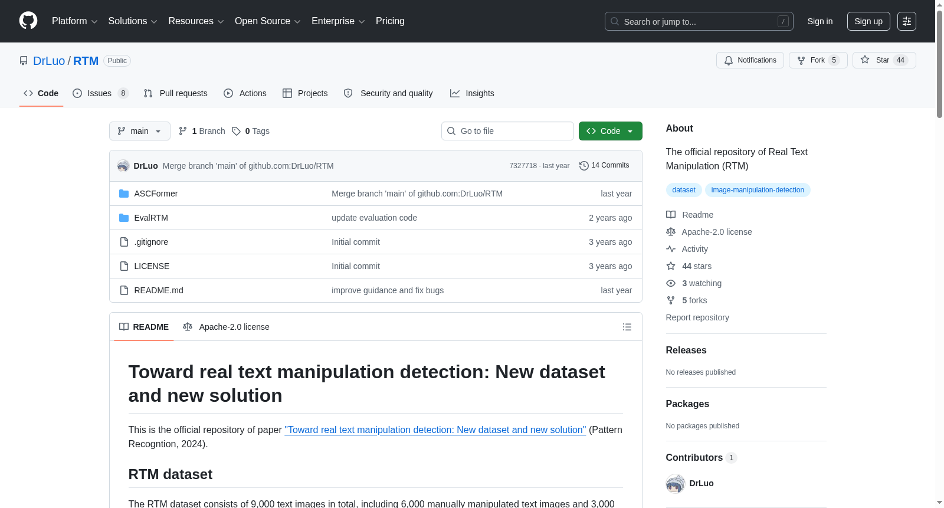Screen dimensions: 944x508
Task: Open the ASCFormer folder
Action: pos(156,194)
